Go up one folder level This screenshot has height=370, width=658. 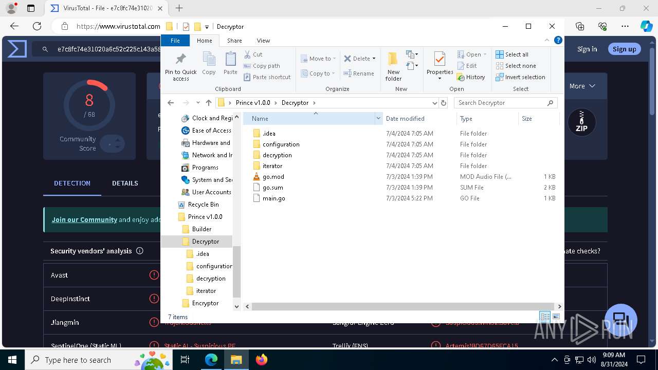point(208,103)
